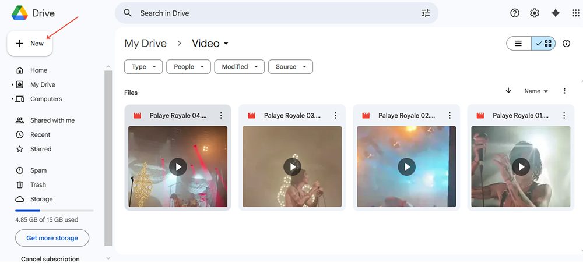Viewport: 583px width, 263px height.
Task: Play the Palaye Royale 04 video thumbnail
Action: click(178, 166)
